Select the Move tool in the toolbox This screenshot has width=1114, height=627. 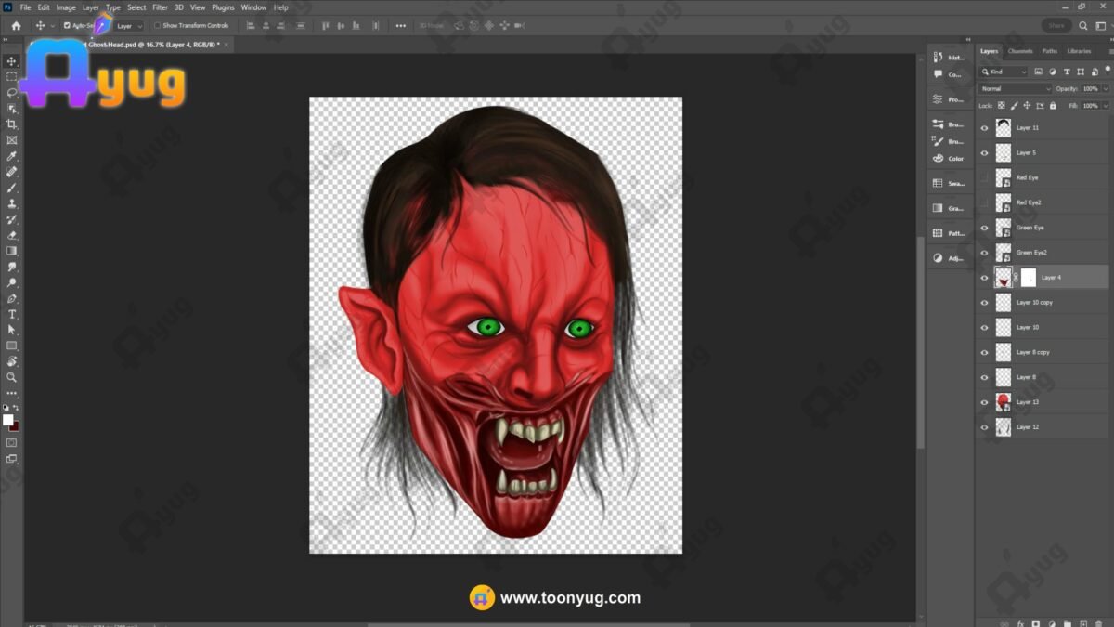(x=12, y=61)
